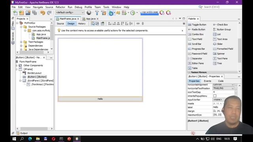Select BorderLayout in Navigator tree
This screenshot has width=253, height=142.
point(34,73)
